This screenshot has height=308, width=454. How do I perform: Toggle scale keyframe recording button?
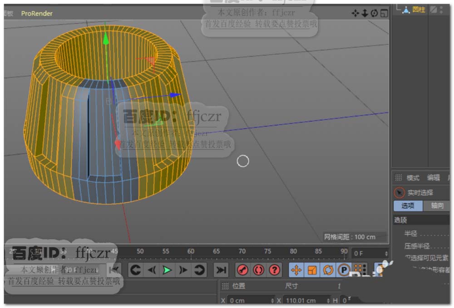click(x=312, y=270)
